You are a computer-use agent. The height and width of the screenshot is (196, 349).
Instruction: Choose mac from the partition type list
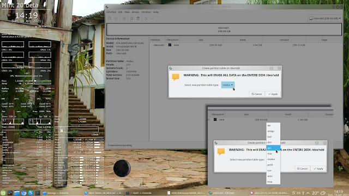pyautogui.click(x=273, y=154)
